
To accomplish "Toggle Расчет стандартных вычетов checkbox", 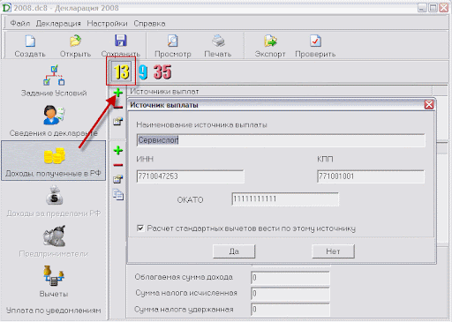I will click(x=140, y=228).
